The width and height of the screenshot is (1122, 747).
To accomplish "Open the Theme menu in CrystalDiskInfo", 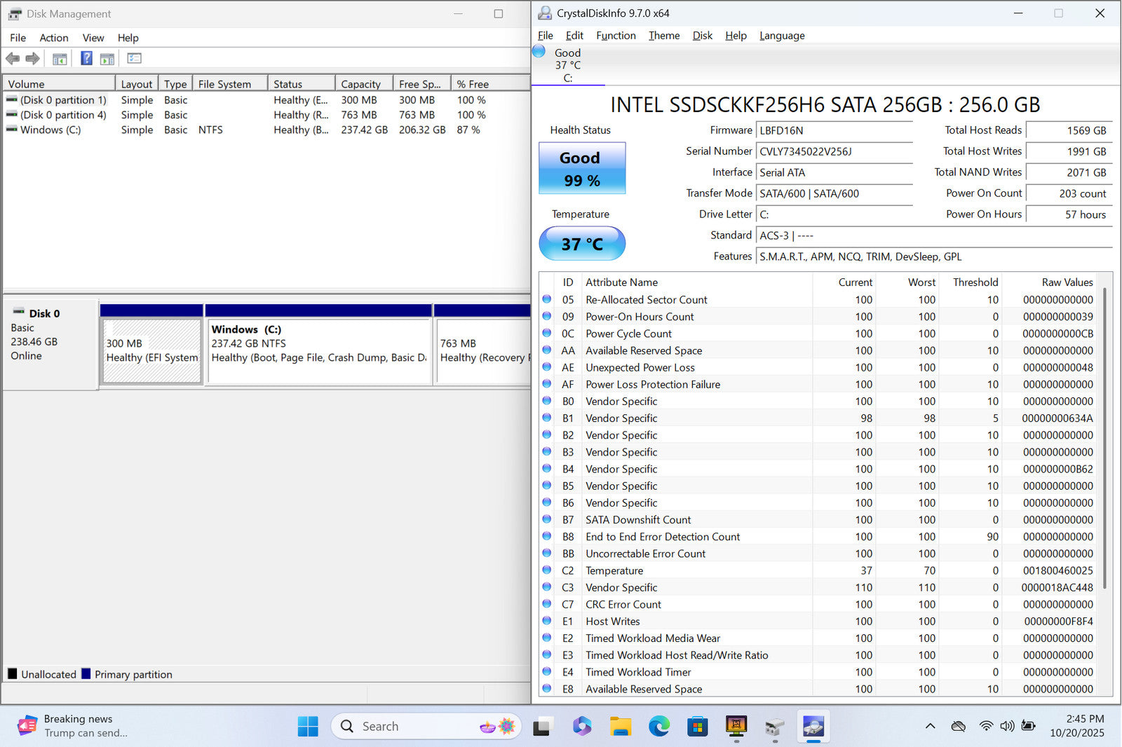I will [663, 36].
